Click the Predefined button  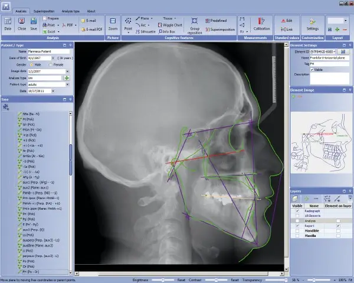coord(217,20)
